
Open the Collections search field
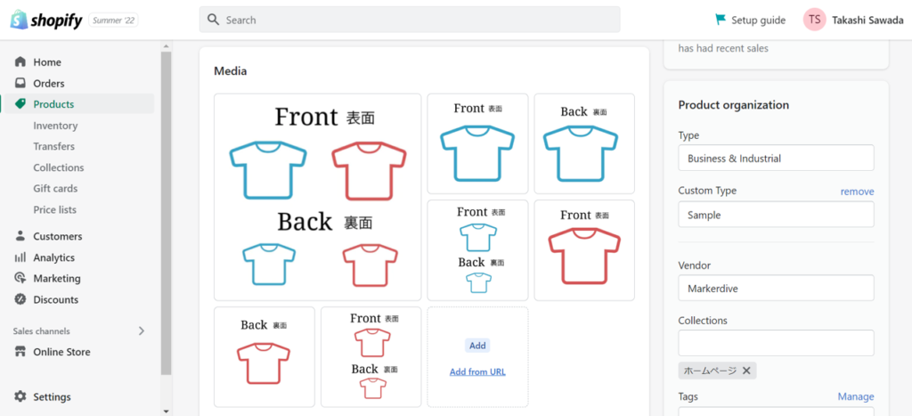coord(776,343)
